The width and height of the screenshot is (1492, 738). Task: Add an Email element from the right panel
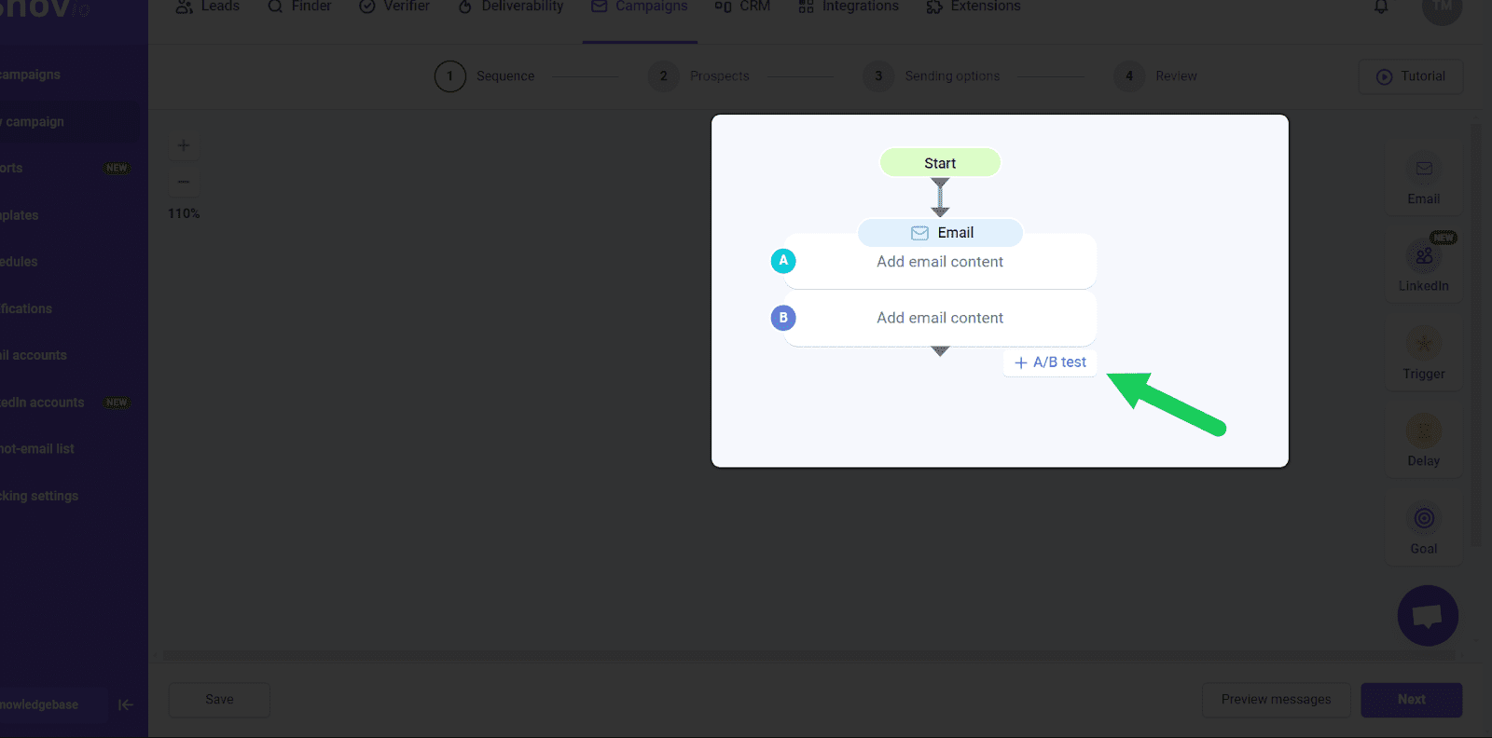pyautogui.click(x=1423, y=170)
